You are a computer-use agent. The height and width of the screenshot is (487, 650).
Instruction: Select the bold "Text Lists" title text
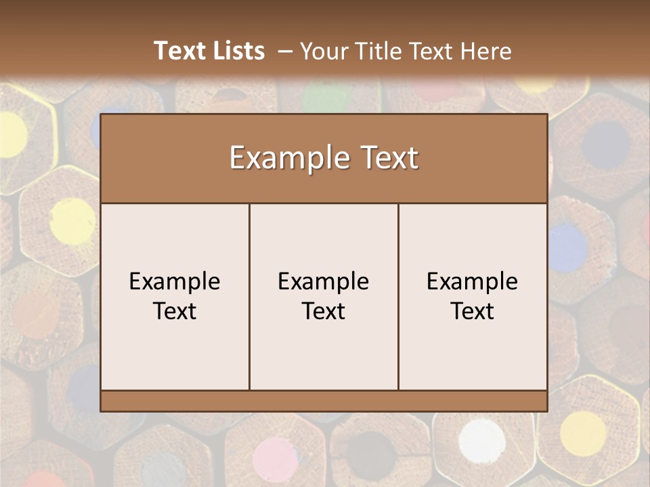click(x=209, y=51)
